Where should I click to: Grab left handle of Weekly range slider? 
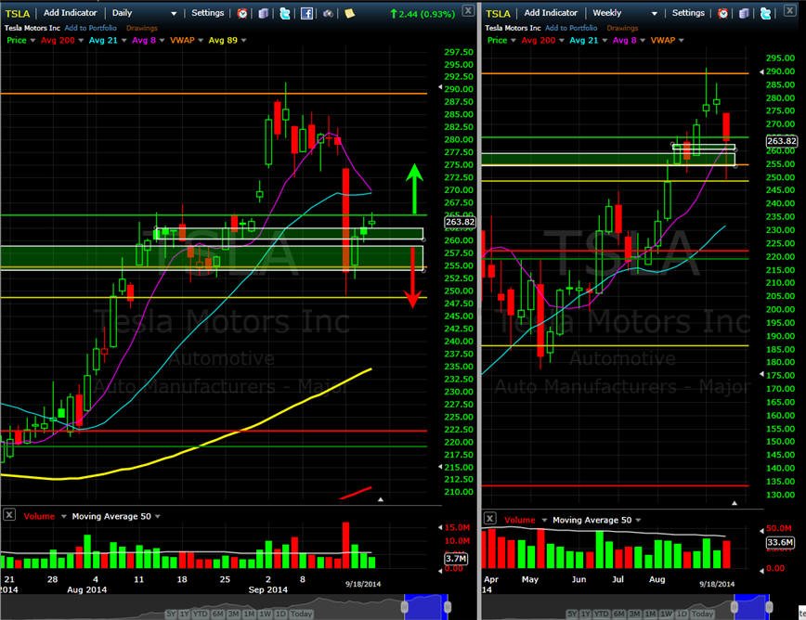tap(734, 607)
